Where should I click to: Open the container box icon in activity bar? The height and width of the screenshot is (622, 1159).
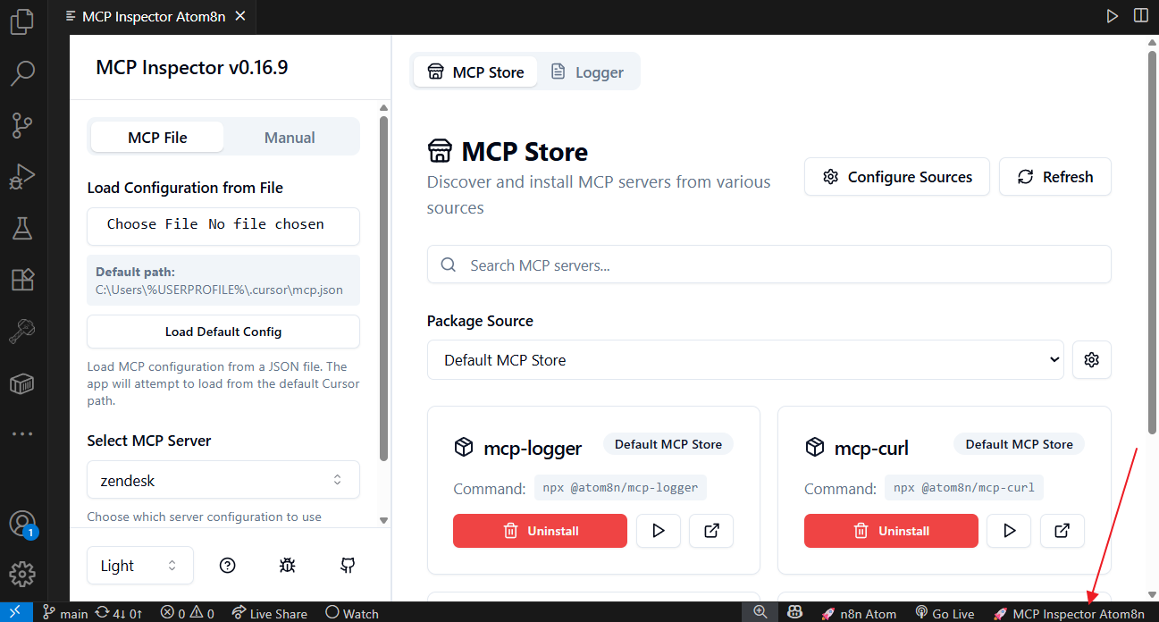[x=22, y=383]
